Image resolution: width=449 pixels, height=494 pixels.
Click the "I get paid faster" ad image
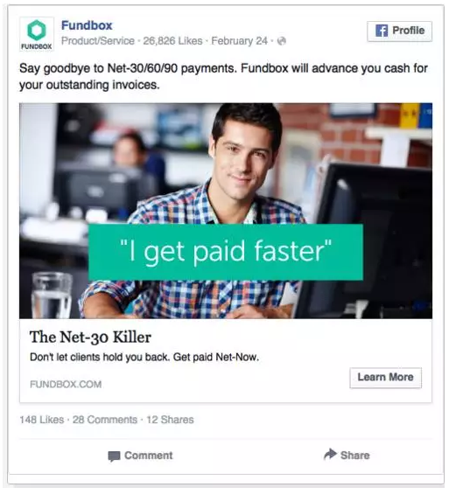click(226, 211)
